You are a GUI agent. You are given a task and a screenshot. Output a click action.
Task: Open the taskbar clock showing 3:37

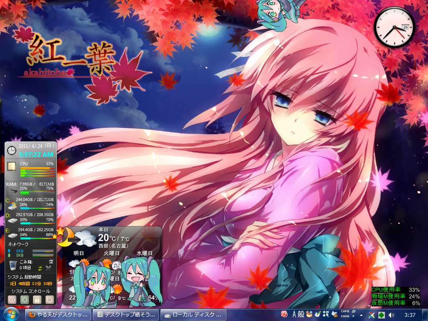click(410, 315)
